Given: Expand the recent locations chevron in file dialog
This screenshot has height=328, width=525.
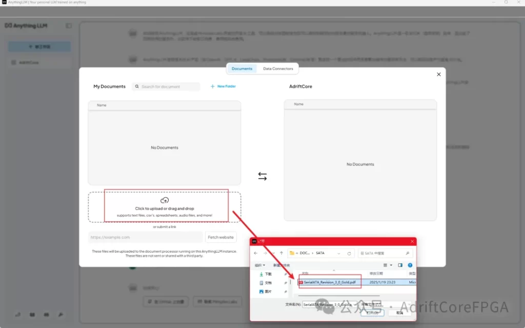Looking at the screenshot, I should tap(274, 253).
